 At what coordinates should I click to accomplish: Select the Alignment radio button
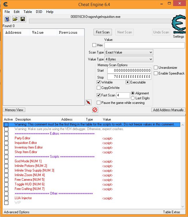pyautogui.click(x=133, y=93)
